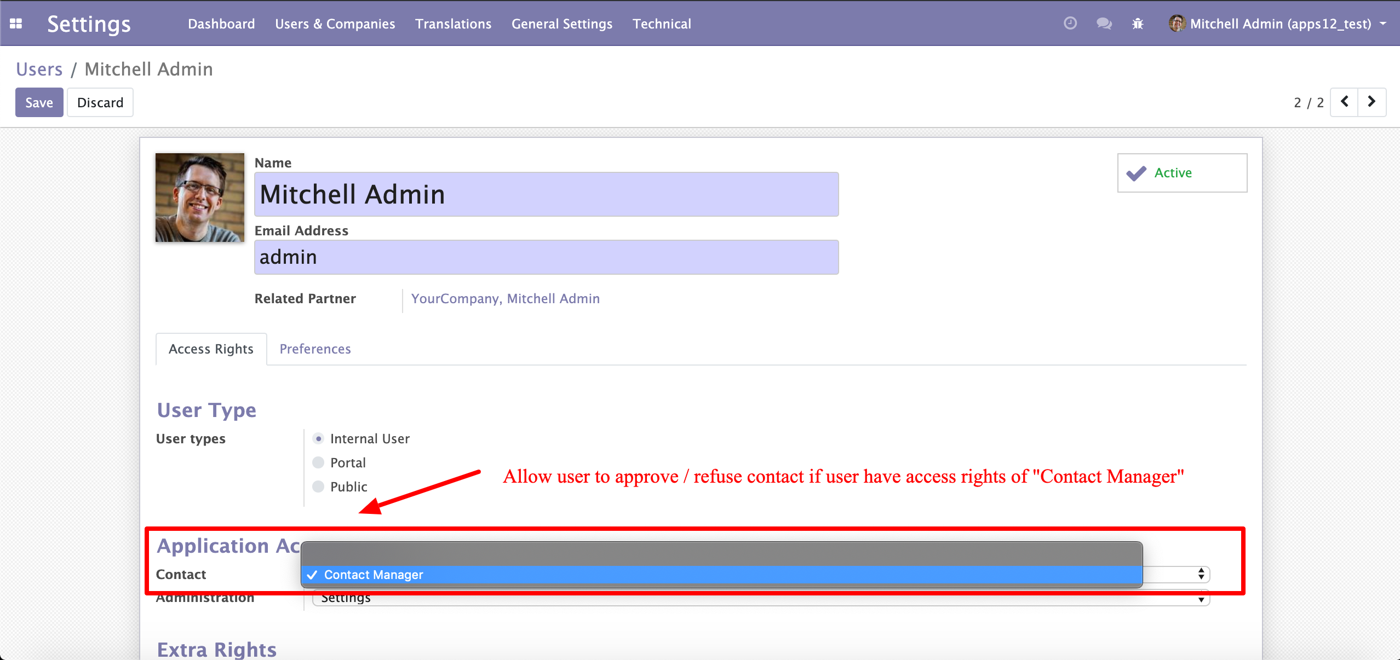Click Mitchell Admin profile photo thumbnail
Viewport: 1400px width, 660px height.
coord(200,198)
